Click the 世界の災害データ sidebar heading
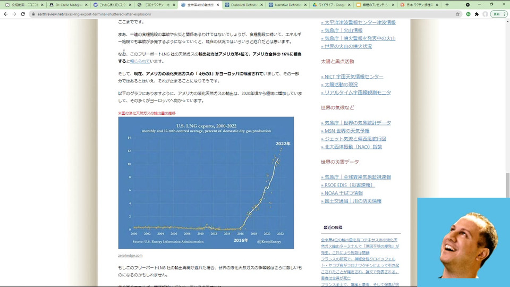 [340, 162]
